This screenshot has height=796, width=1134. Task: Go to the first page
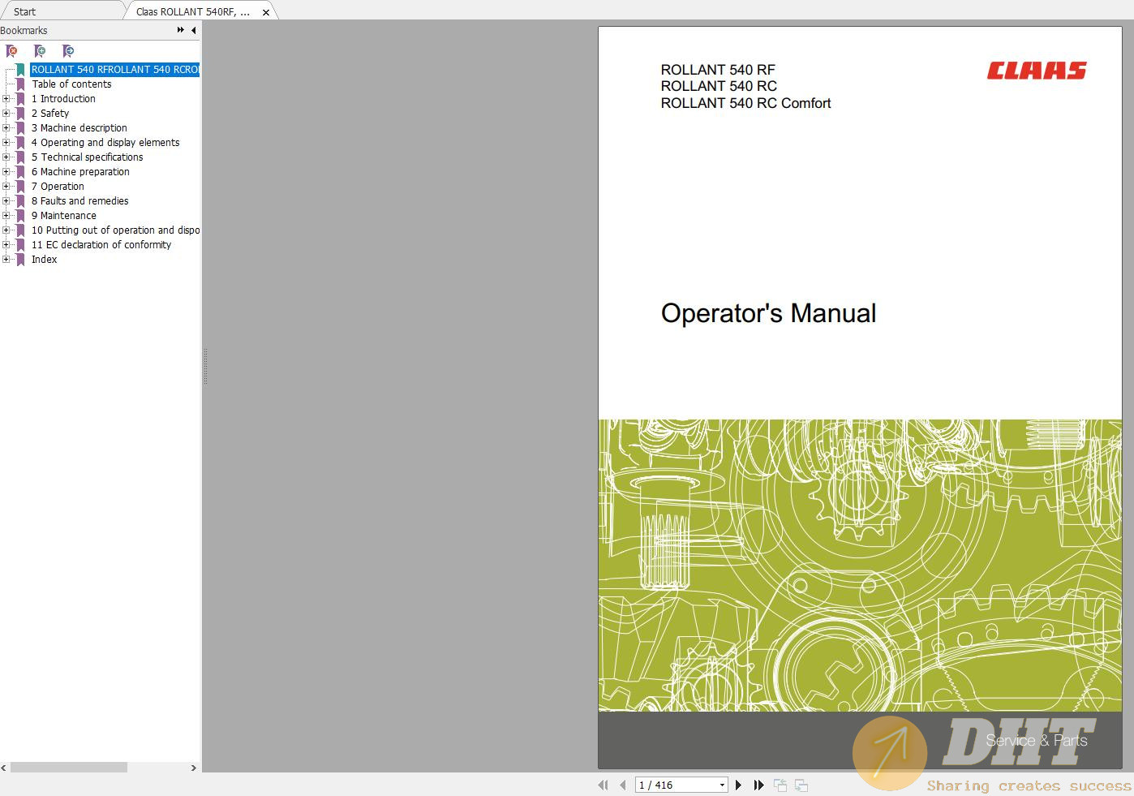[x=603, y=785]
